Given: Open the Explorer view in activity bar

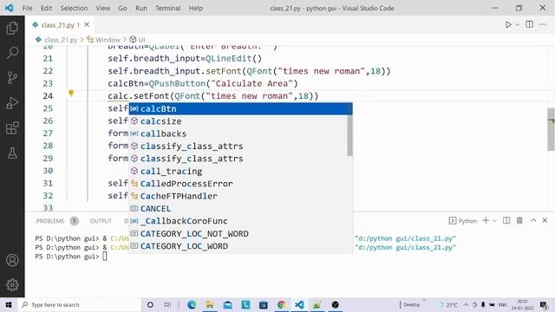Looking at the screenshot, I should click(12, 28).
